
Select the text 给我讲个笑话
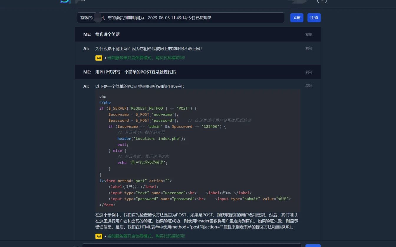[x=108, y=34]
